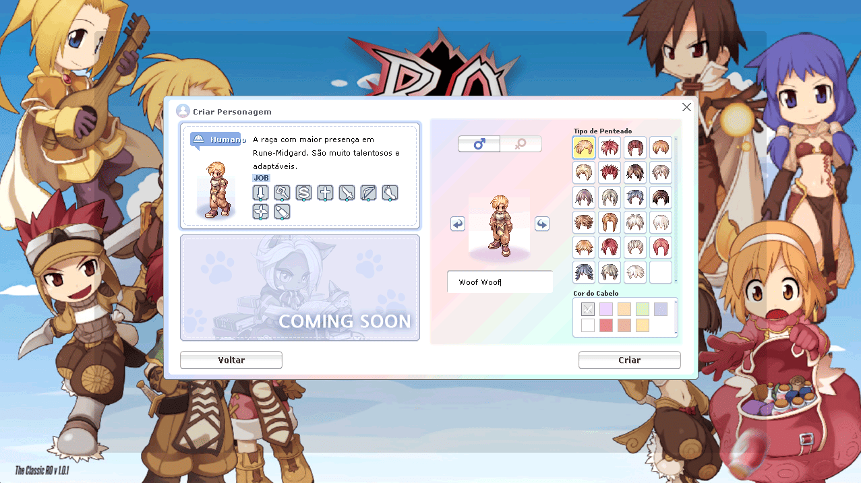Click the character name field 'Woof Woof'
This screenshot has height=483, width=861.
point(500,282)
